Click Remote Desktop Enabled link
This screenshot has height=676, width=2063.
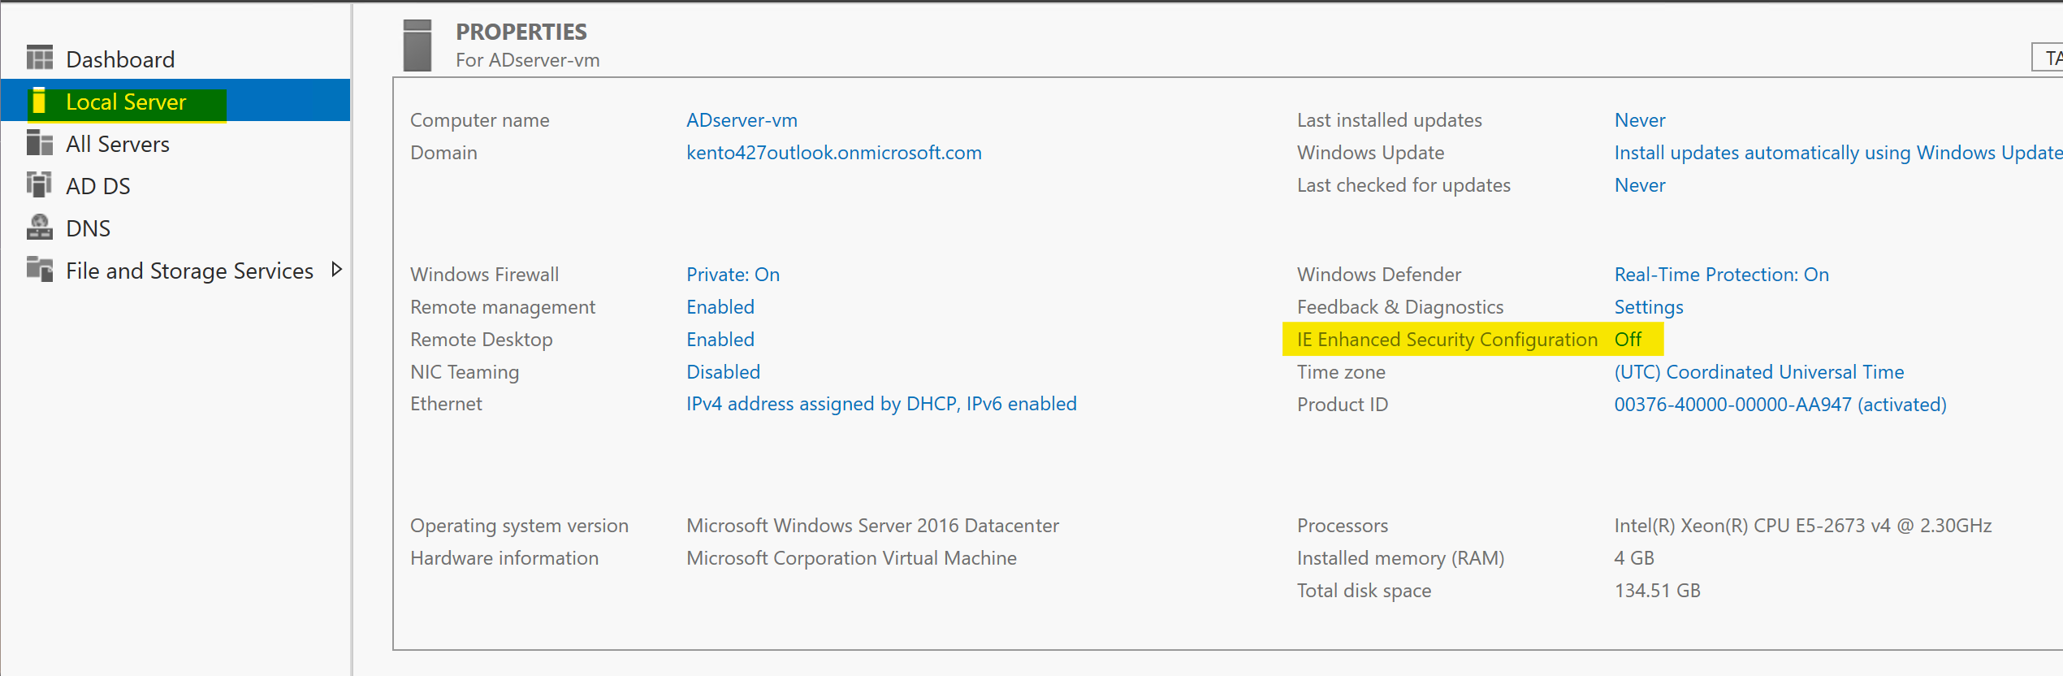[x=720, y=340]
